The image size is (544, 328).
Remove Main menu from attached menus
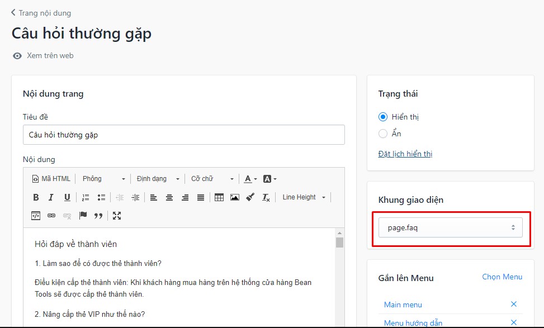[514, 304]
